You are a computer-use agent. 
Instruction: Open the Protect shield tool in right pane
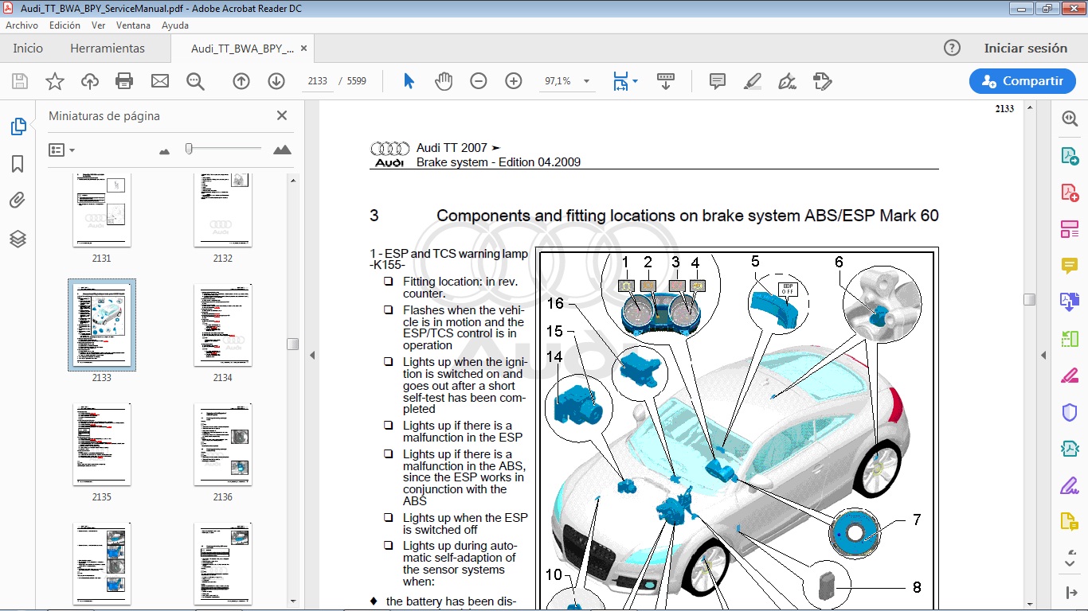[x=1070, y=412]
